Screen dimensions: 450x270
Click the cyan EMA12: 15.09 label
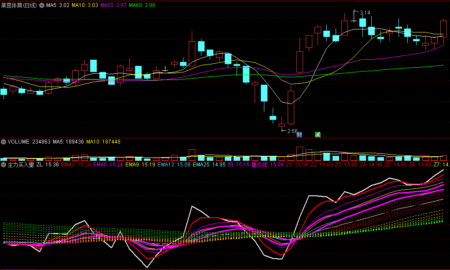[x=174, y=165]
